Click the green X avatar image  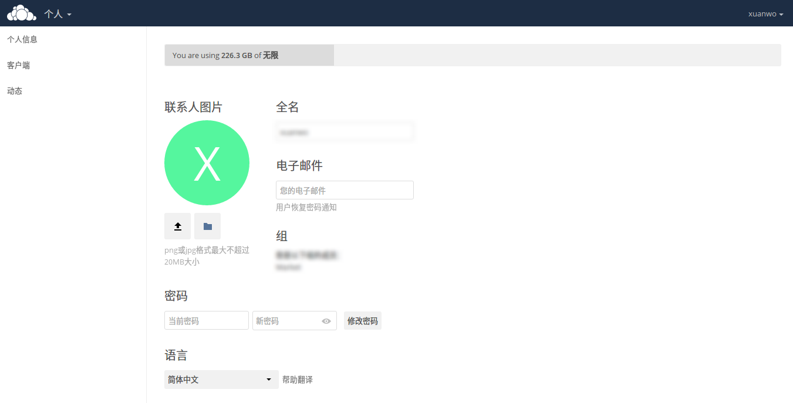207,163
